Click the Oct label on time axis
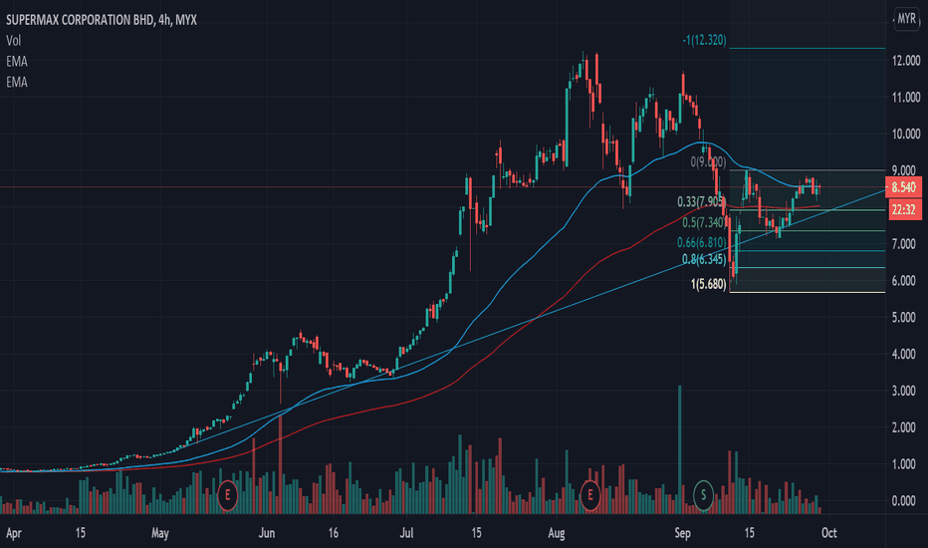The image size is (928, 548). click(x=829, y=533)
